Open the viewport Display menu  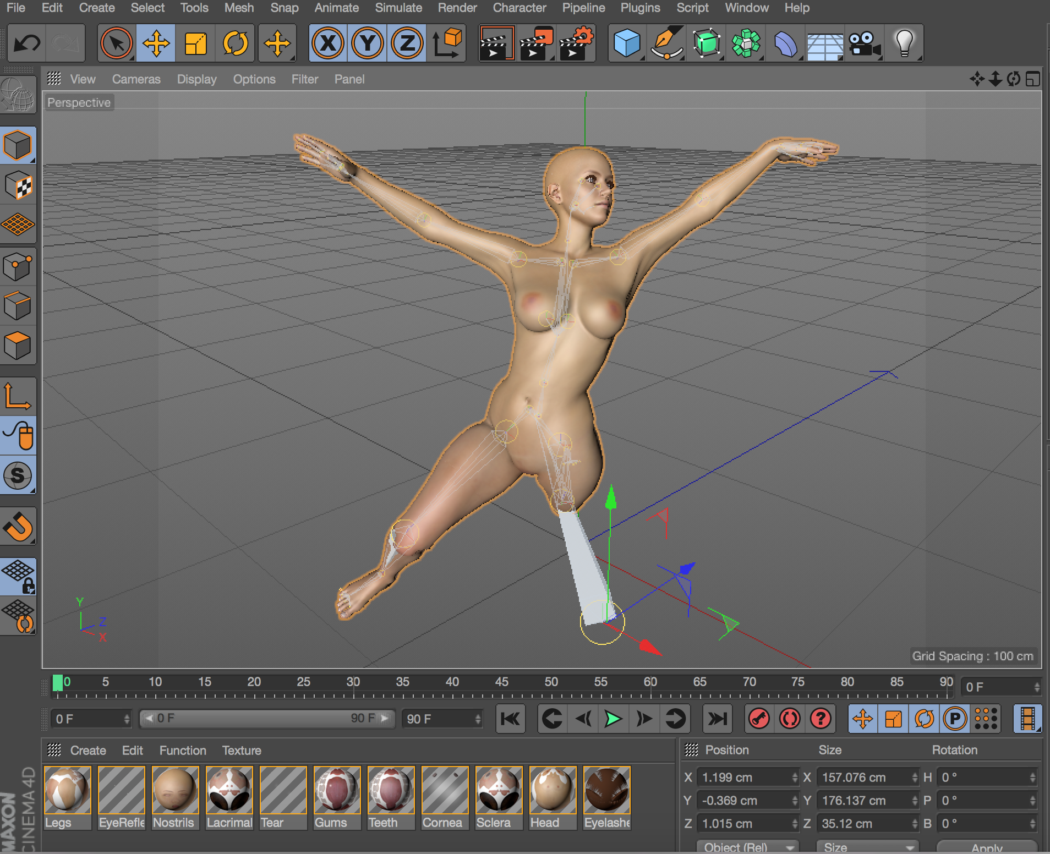tap(196, 79)
